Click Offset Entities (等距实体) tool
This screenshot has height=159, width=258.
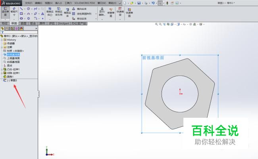(67, 13)
